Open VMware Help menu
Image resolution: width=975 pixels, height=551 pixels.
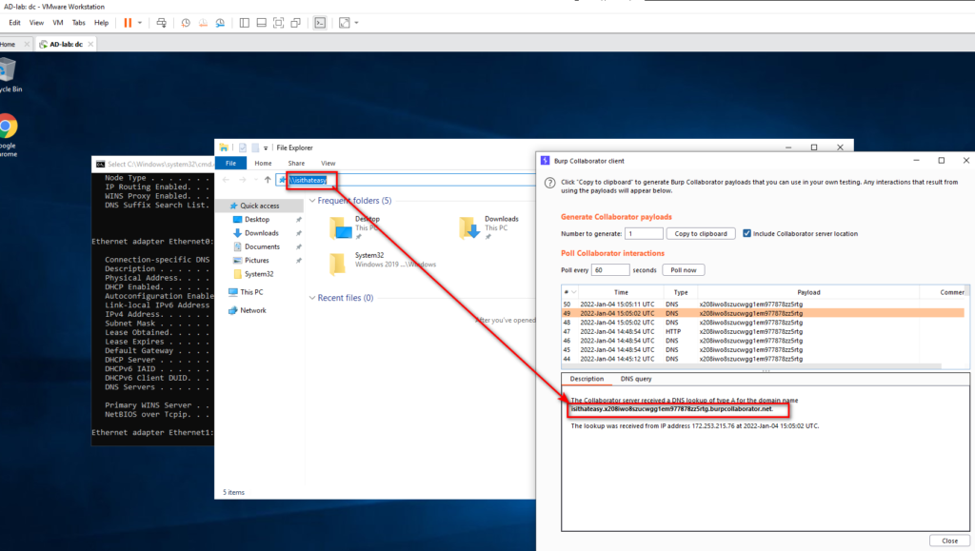(x=101, y=23)
